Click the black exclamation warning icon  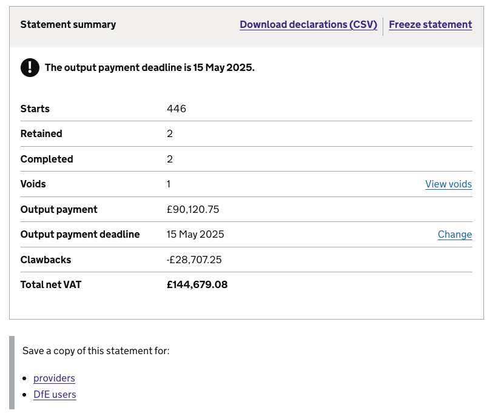coord(30,67)
